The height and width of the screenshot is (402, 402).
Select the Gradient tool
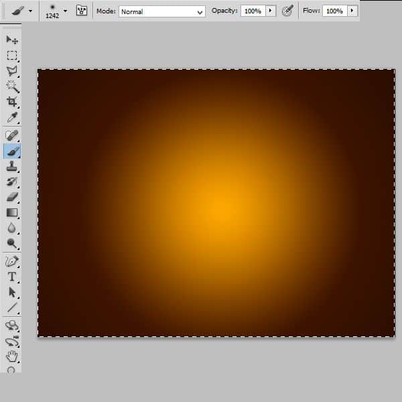(12, 212)
